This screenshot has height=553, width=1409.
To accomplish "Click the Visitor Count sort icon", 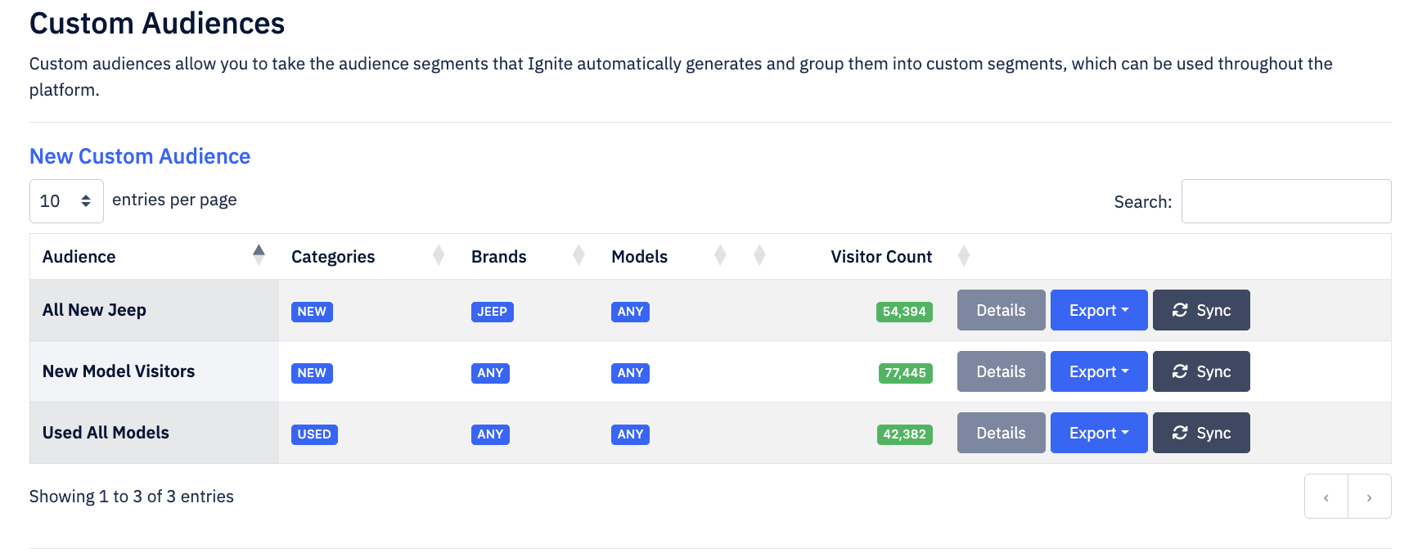I will coord(964,255).
